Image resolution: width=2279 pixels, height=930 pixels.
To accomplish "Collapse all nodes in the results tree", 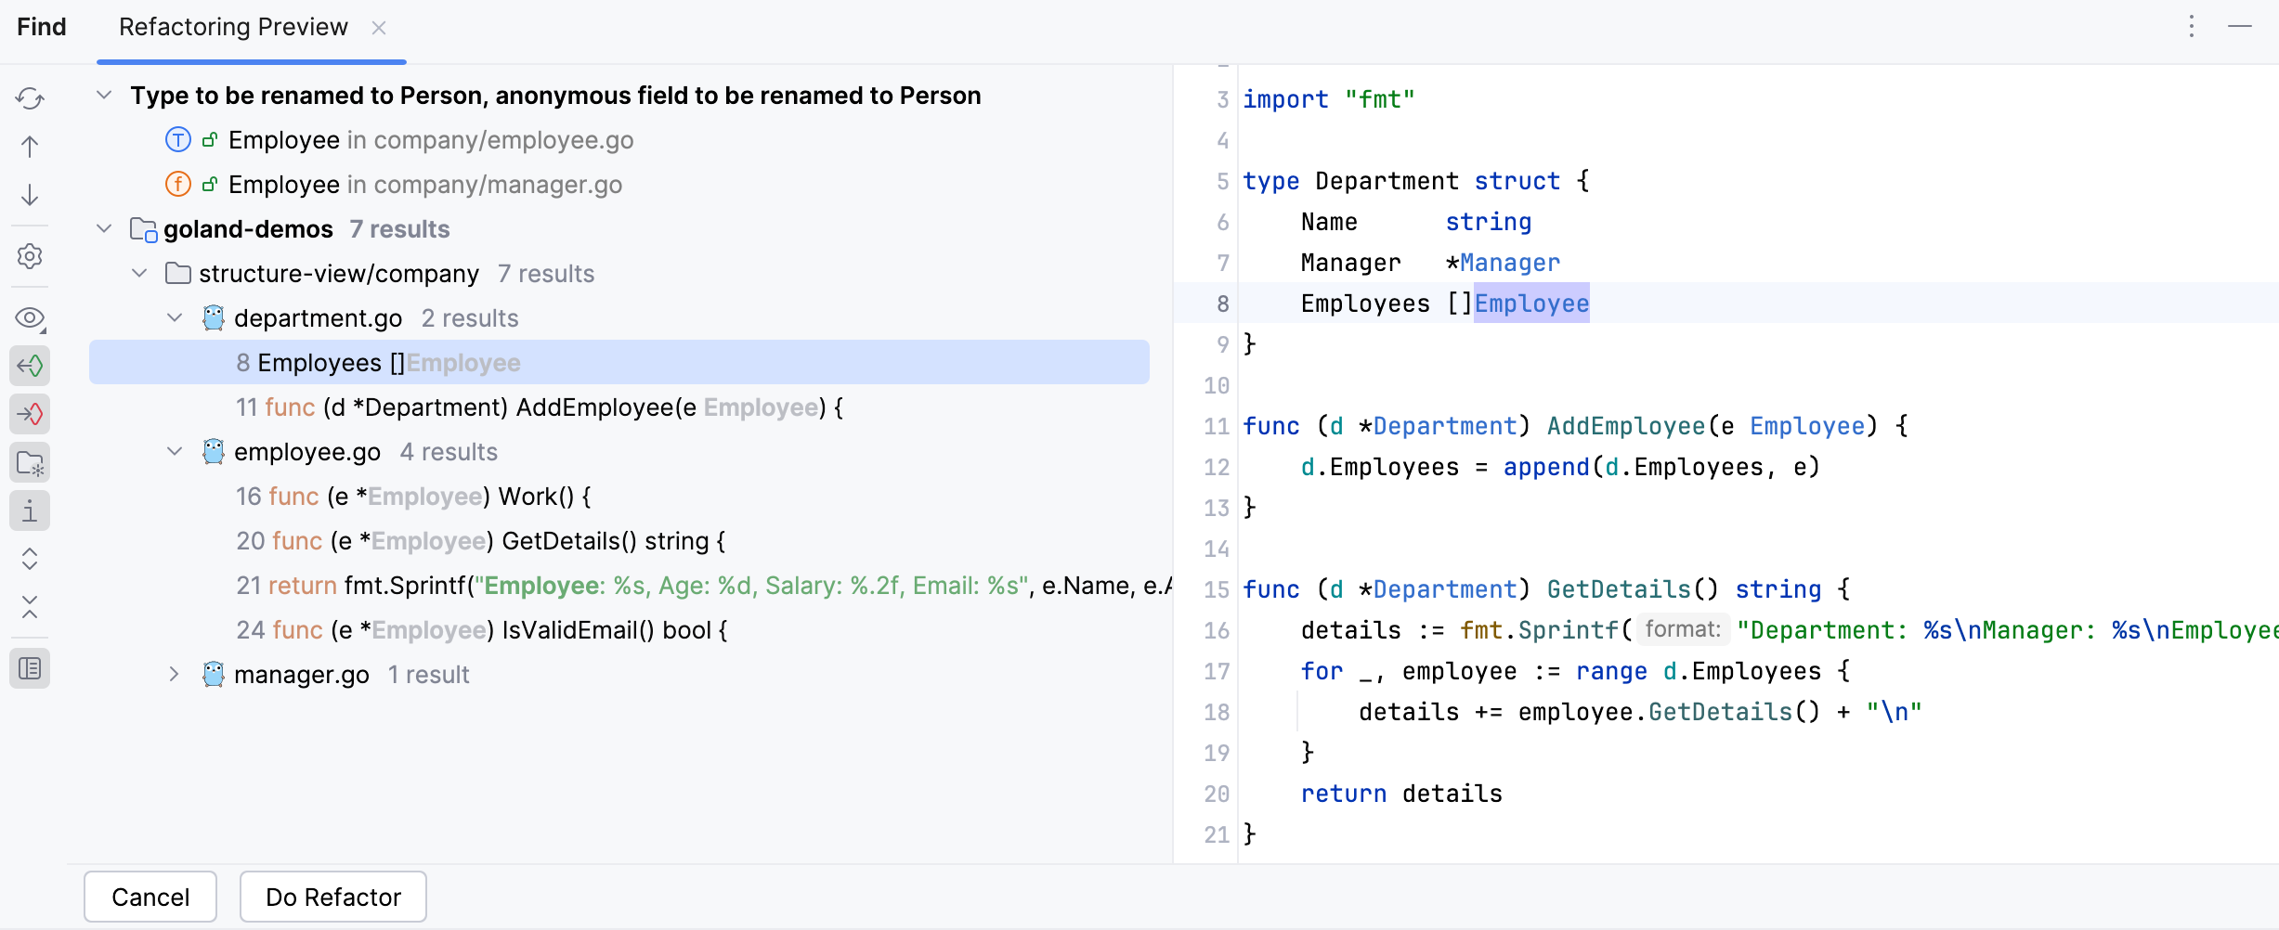I will tap(30, 608).
